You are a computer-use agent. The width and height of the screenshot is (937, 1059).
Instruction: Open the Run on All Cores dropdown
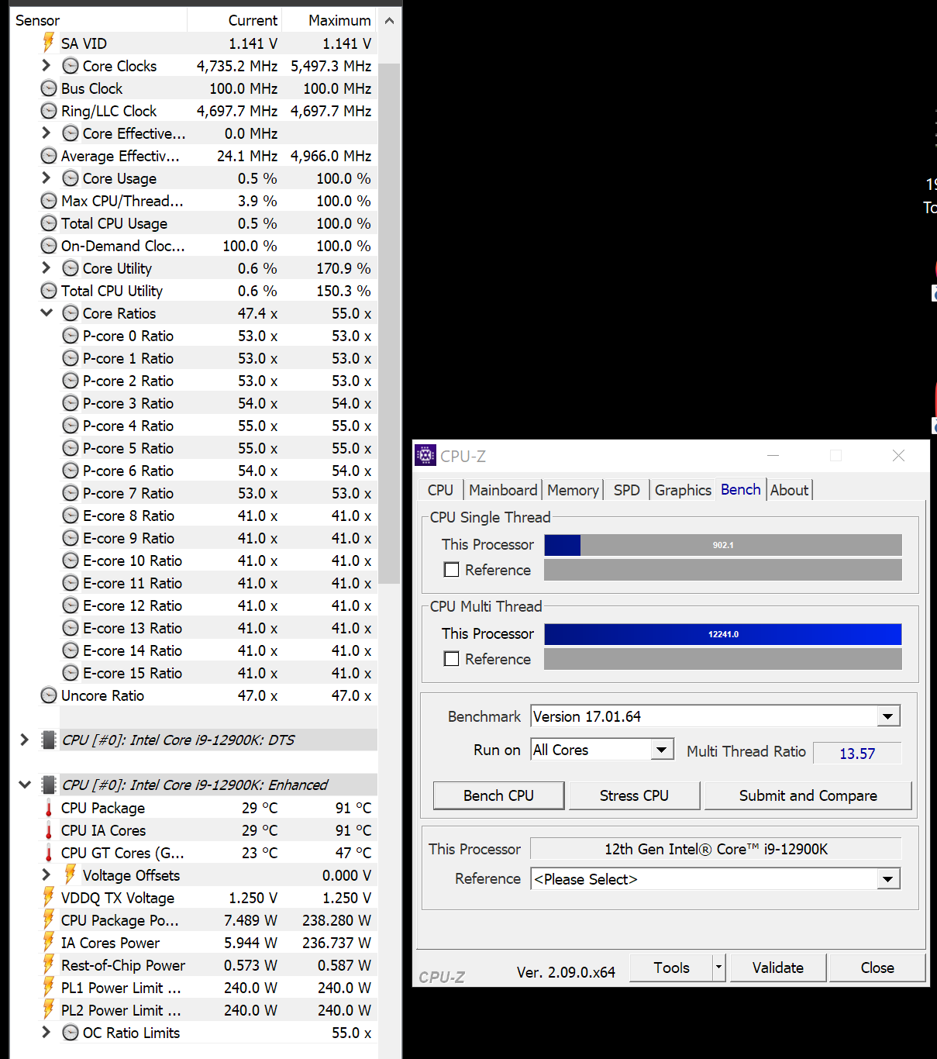tap(661, 750)
